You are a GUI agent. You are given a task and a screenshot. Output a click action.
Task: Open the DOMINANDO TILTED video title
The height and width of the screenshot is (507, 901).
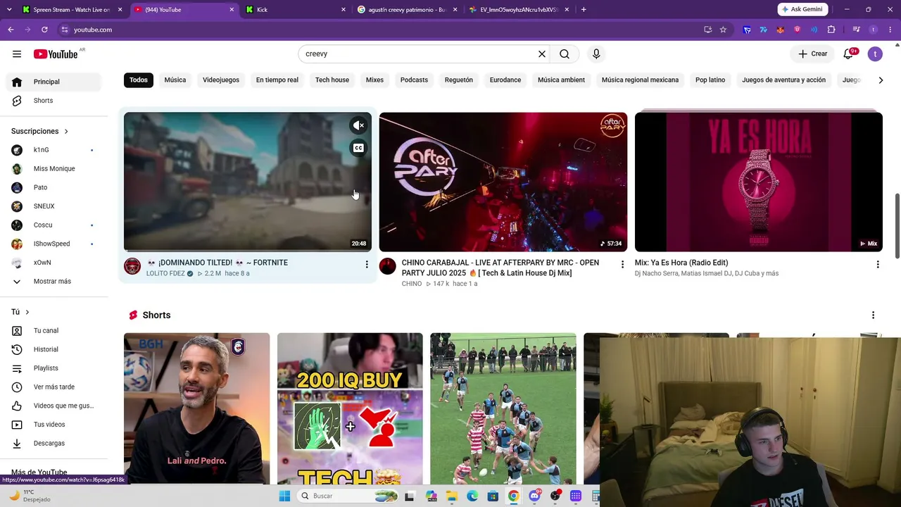(217, 263)
